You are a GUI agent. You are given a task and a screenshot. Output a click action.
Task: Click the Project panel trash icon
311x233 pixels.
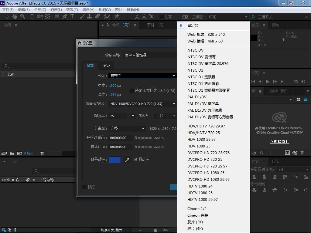42,153
